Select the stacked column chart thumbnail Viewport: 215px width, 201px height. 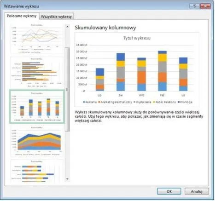pos(37,107)
